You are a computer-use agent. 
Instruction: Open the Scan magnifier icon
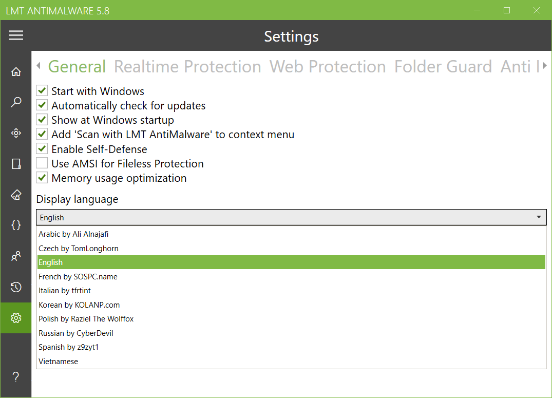point(16,102)
